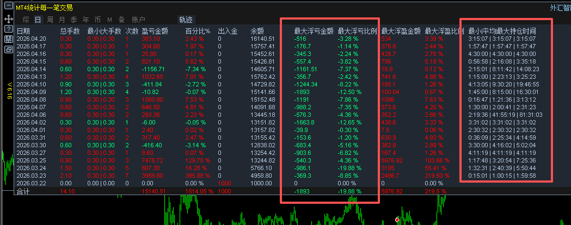
Task: Click the red marker on the chart
Action: pos(397,220)
